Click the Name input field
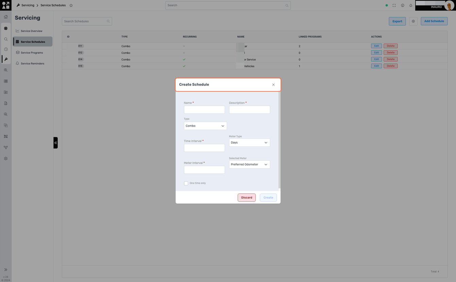 (x=204, y=110)
